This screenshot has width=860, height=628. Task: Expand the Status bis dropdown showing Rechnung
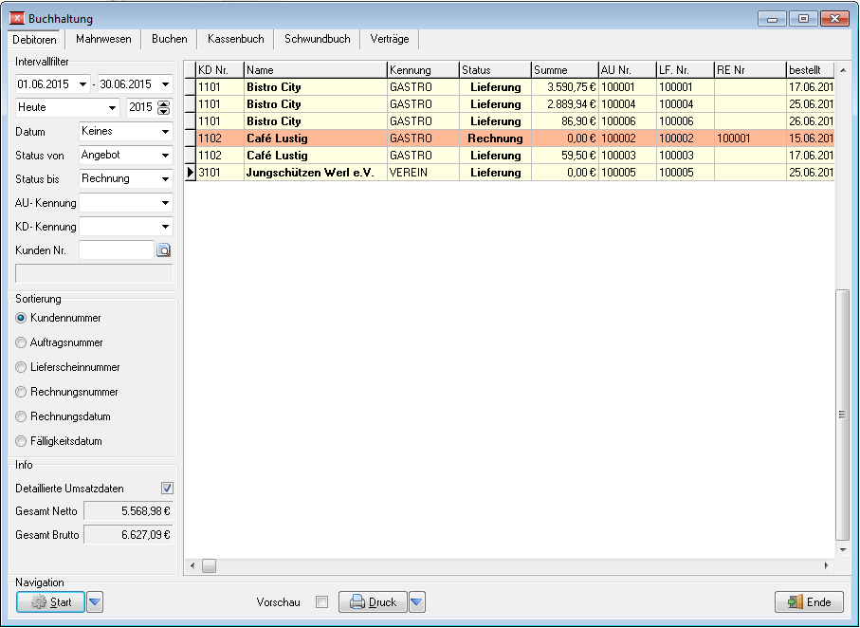coord(125,179)
